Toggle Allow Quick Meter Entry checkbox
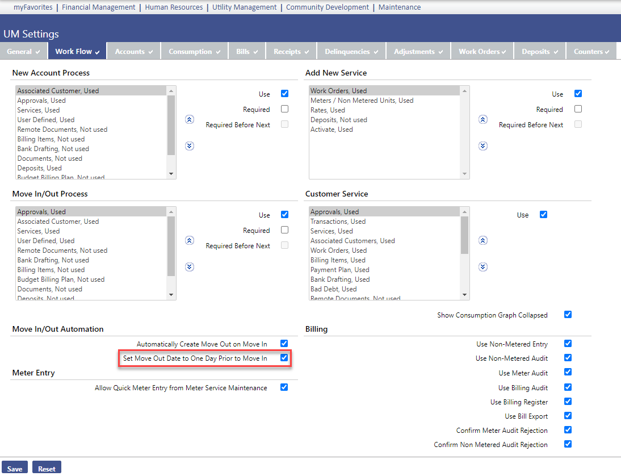Screen dimensions: 621x476 284,387
